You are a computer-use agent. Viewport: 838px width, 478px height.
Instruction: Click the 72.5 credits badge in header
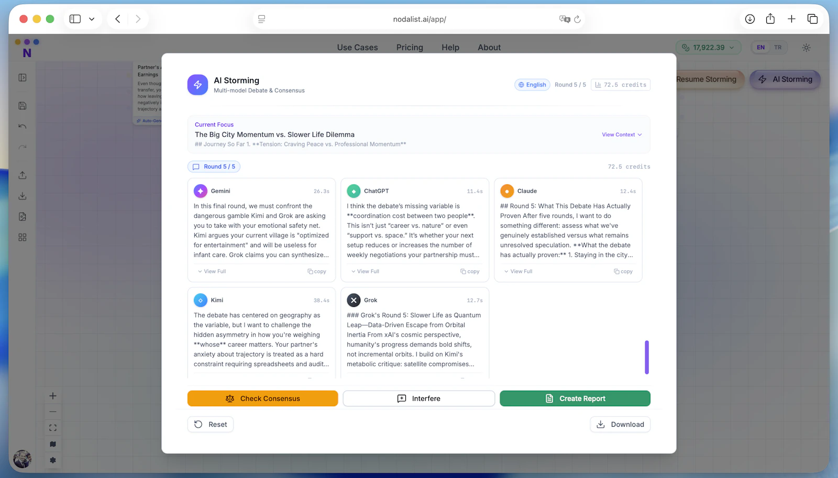pos(621,85)
